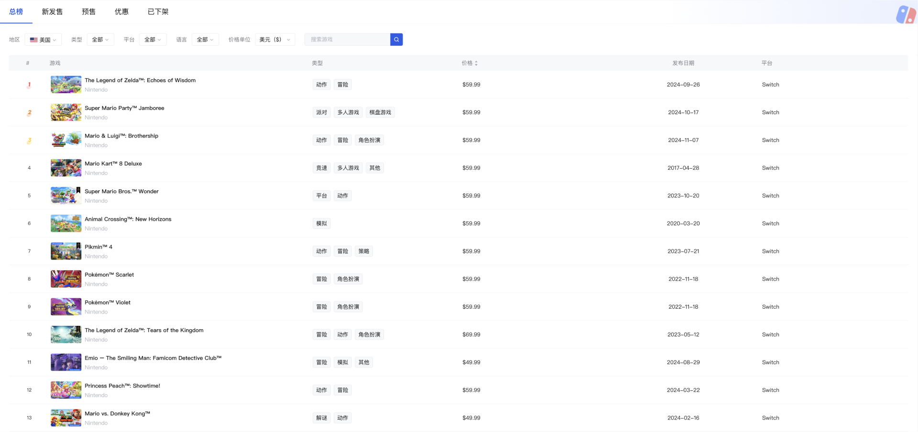Click the Switch logo icon at top right

pyautogui.click(x=906, y=14)
